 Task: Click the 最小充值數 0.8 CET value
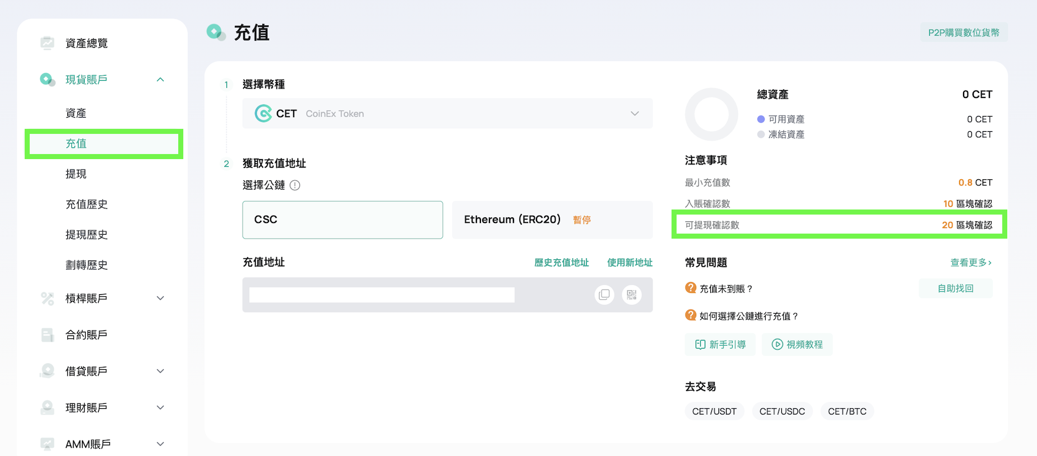[975, 183]
